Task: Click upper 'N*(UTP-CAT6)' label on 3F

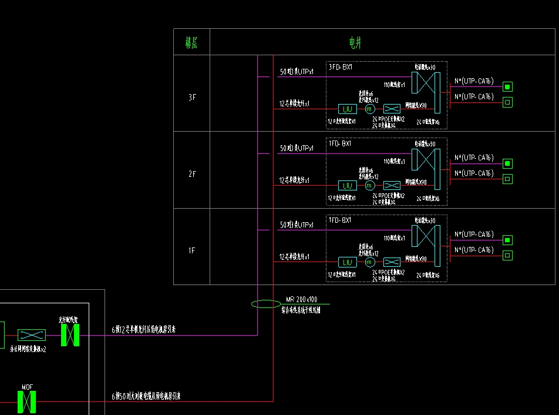Action: (x=474, y=81)
